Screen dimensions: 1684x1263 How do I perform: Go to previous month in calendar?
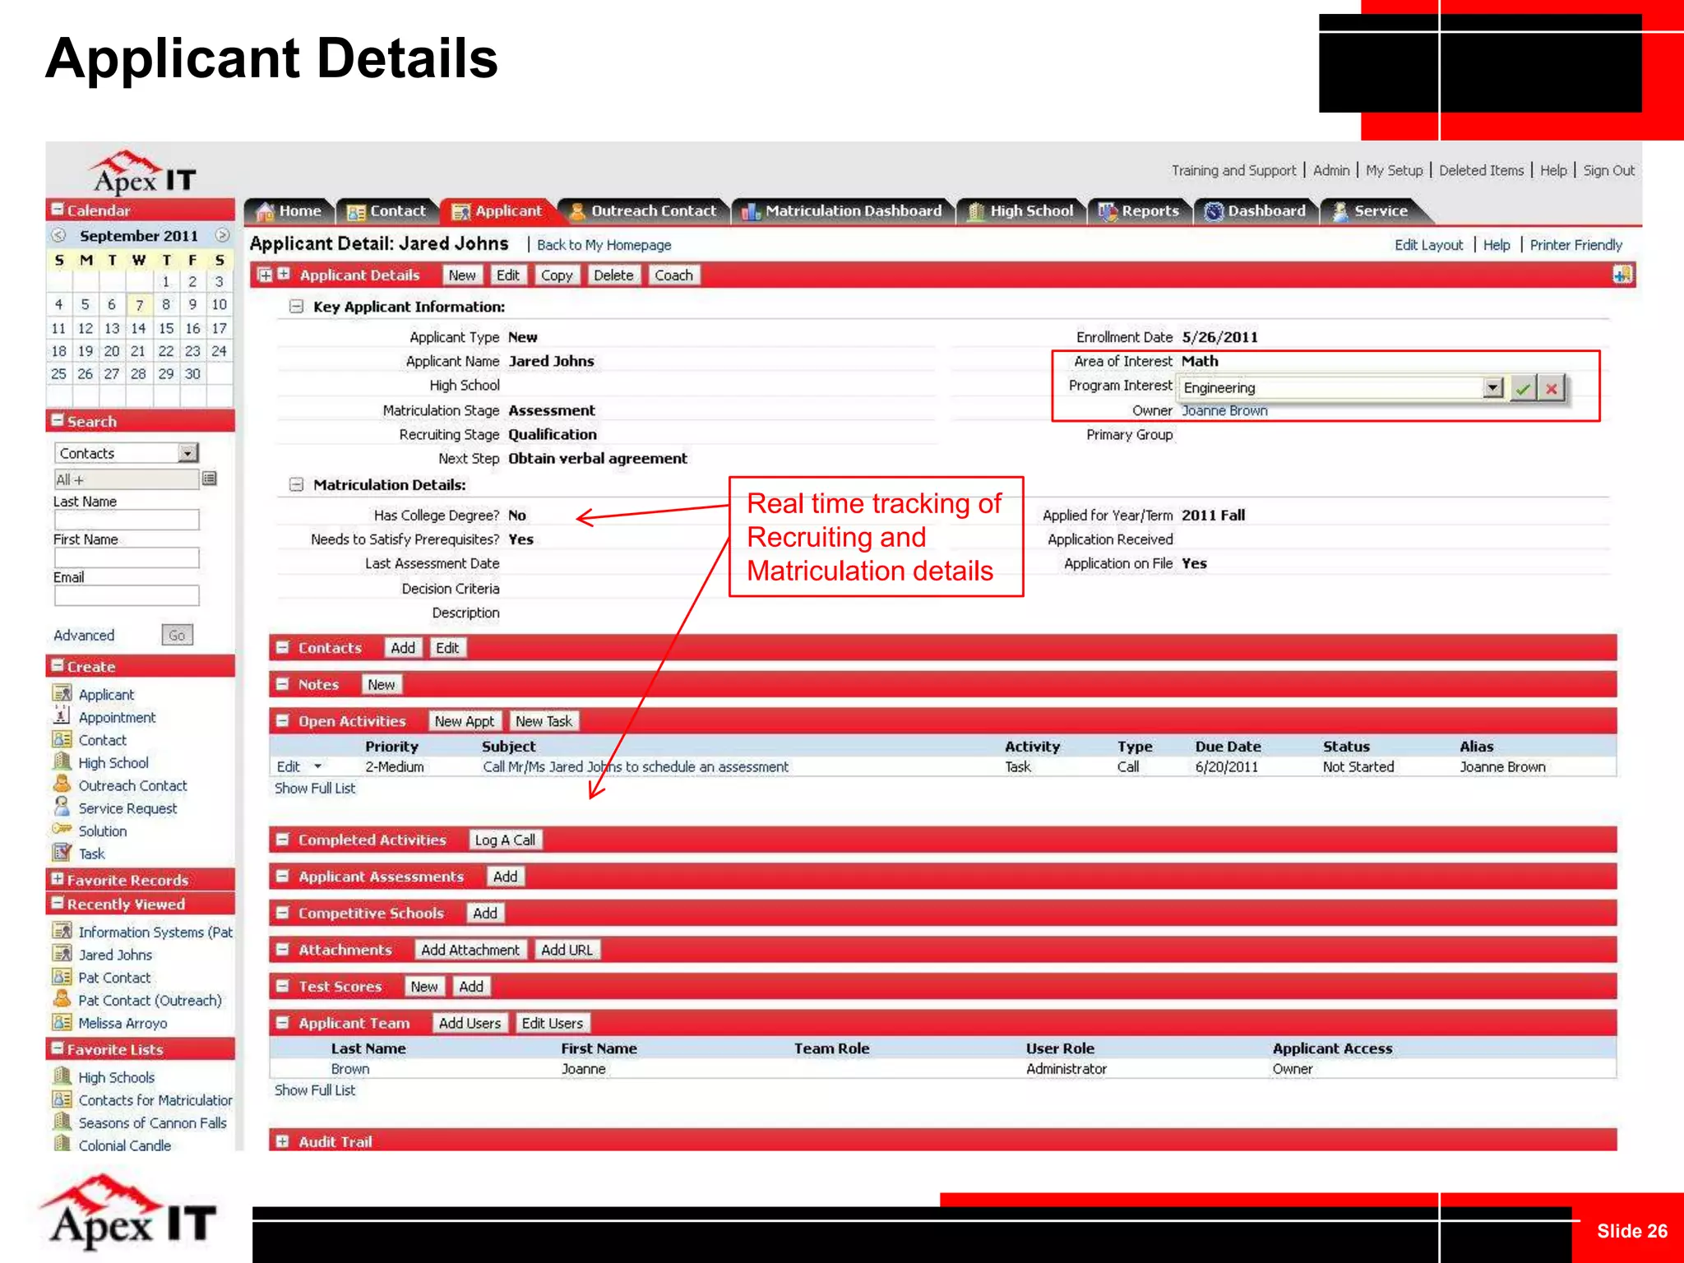[x=58, y=235]
